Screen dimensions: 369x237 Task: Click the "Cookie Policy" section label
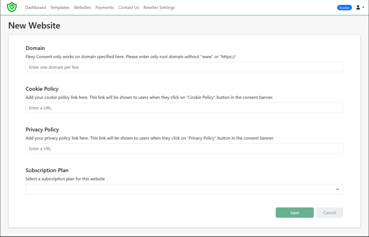(42, 89)
